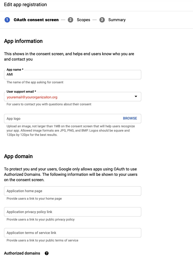Click the Edit app registration page title
The width and height of the screenshot is (193, 257).
[x=25, y=5]
